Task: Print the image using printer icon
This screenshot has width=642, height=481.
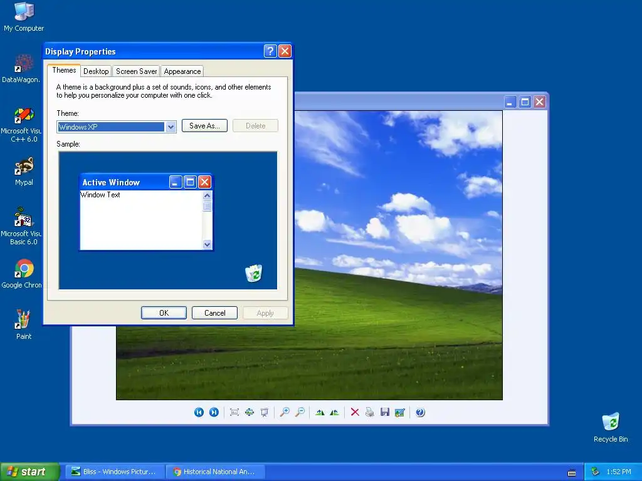Action: [370, 412]
